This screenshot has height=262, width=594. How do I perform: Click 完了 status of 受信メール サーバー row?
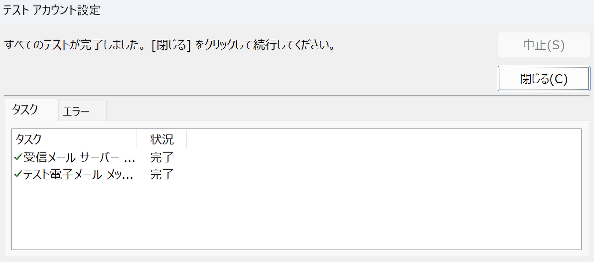162,158
